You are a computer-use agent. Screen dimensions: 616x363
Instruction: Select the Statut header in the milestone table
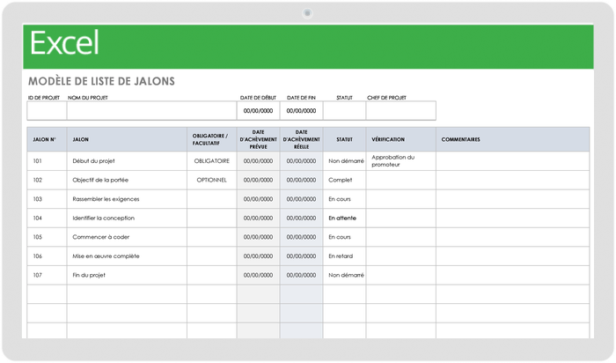coord(344,139)
